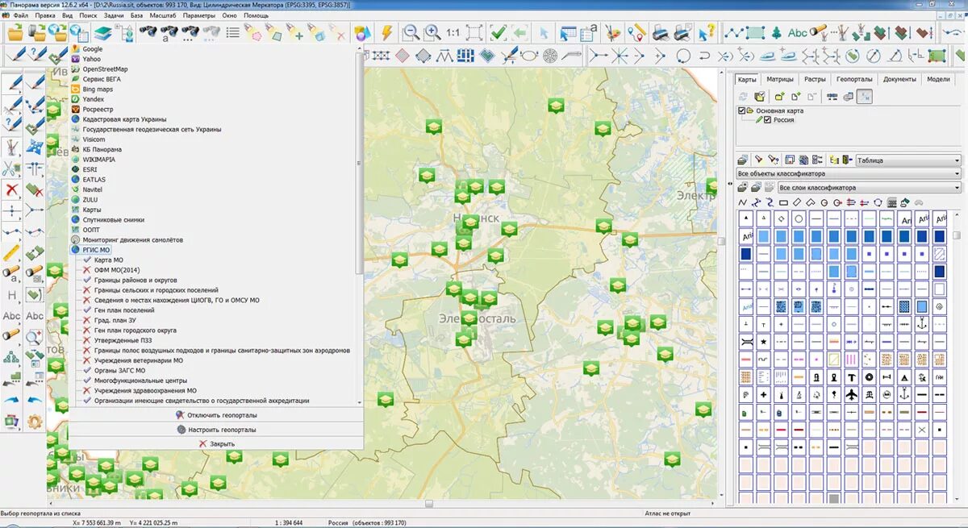Click the pointer with question mark icon
Screen dimensions: 968x528
(707, 33)
